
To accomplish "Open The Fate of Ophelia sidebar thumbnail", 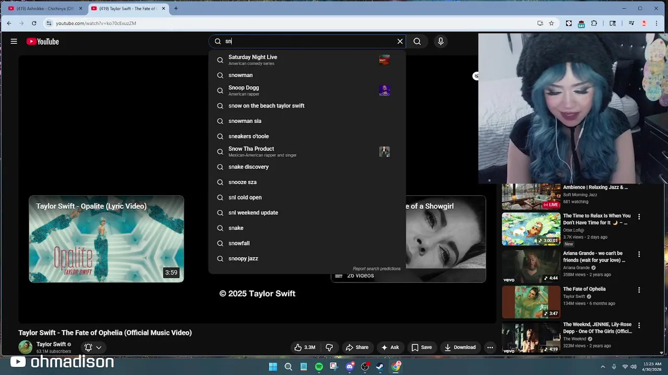I will tap(531, 302).
